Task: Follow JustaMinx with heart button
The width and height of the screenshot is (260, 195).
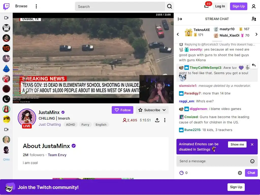Action: 122,110
